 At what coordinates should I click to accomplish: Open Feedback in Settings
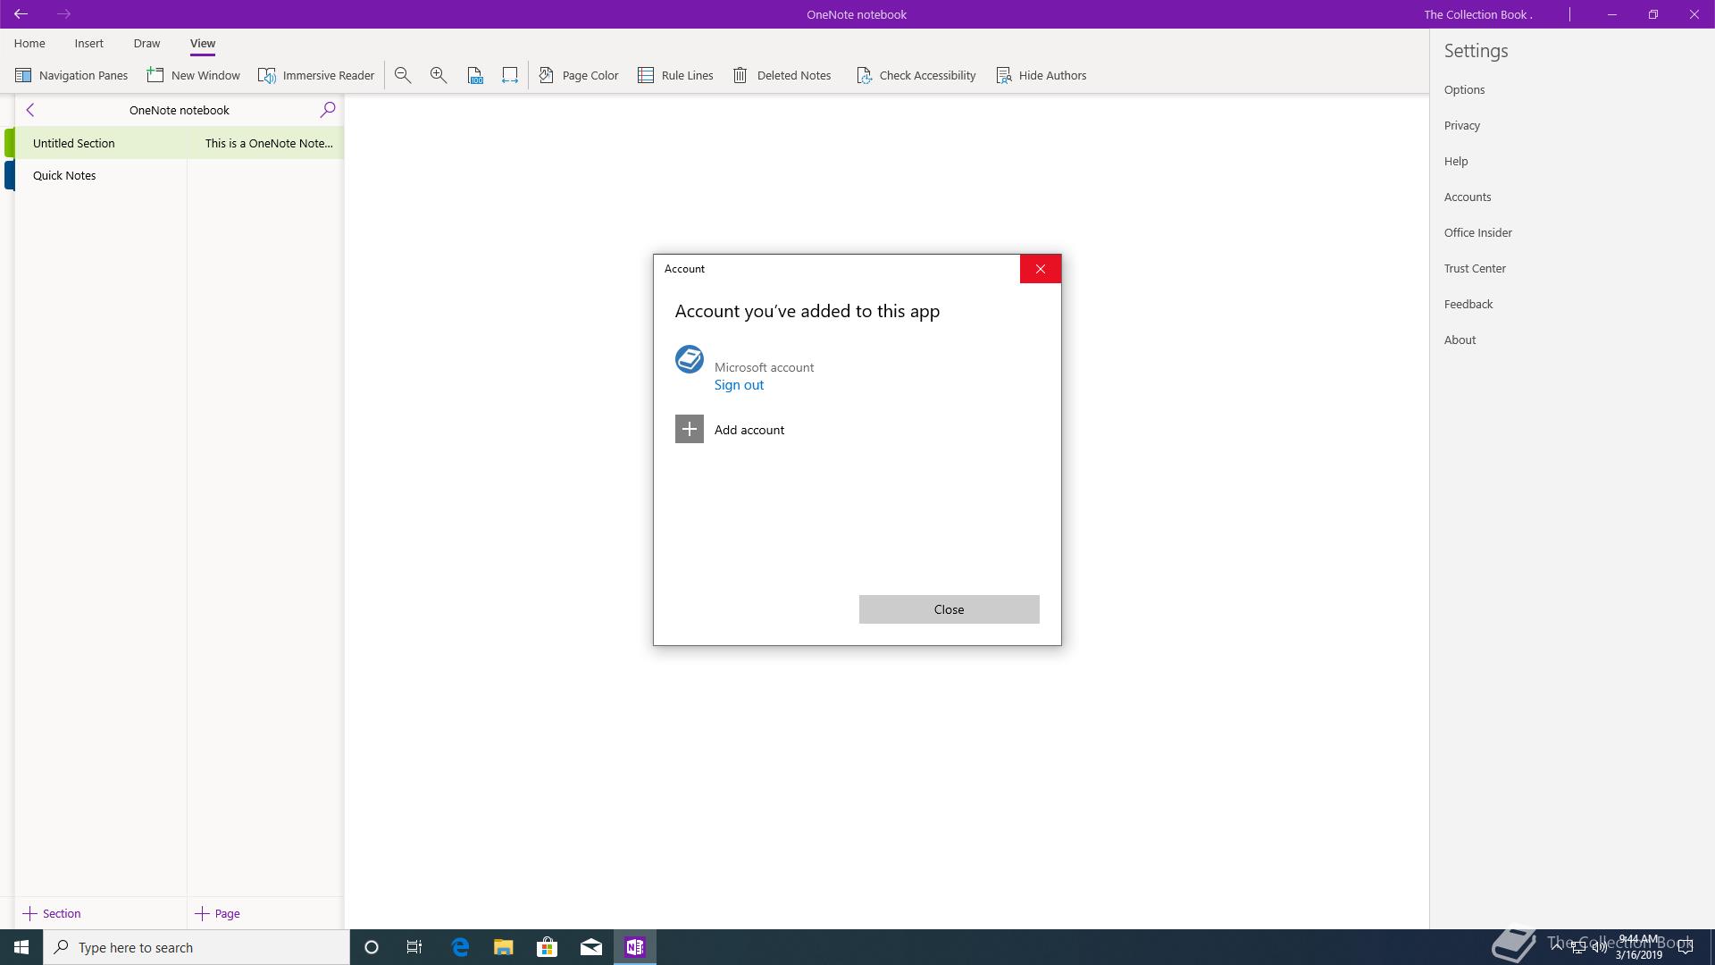click(1468, 304)
